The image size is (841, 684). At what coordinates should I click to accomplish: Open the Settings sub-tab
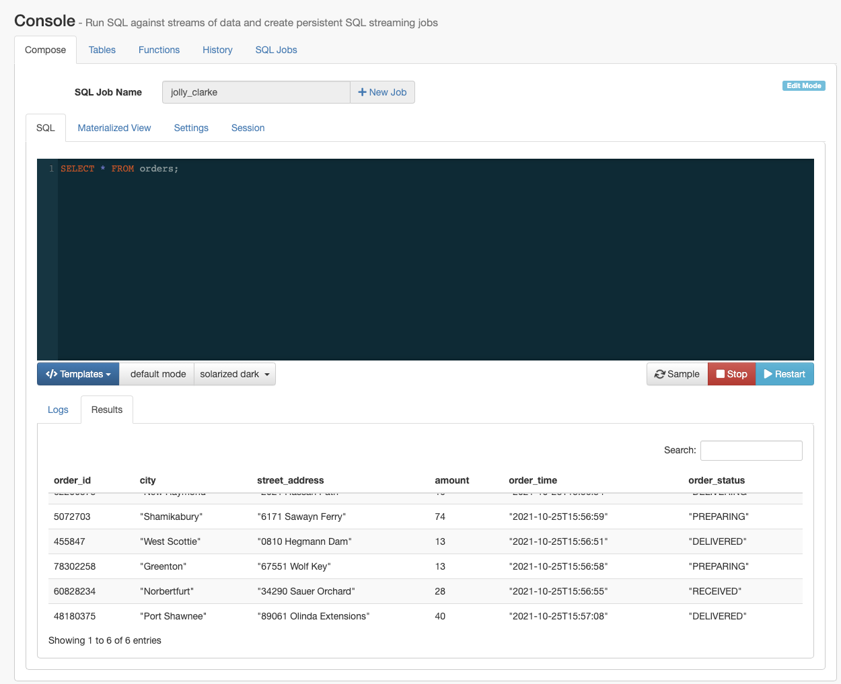point(191,128)
